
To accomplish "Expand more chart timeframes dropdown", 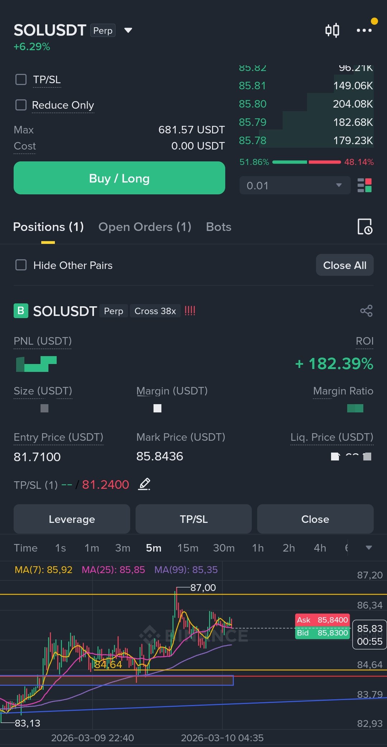I will pos(369,548).
